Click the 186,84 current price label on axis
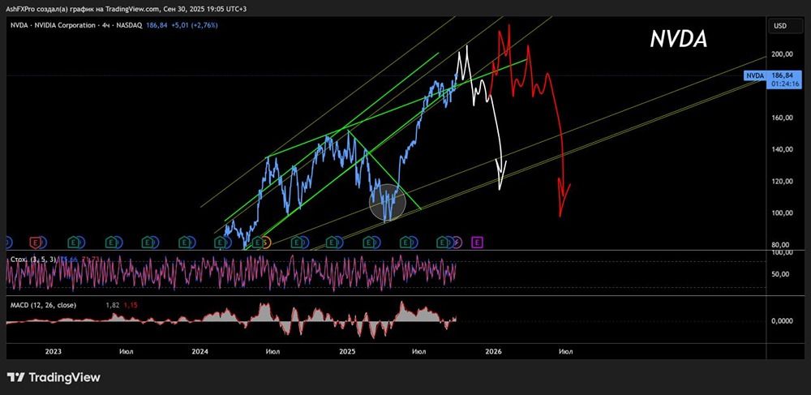The height and width of the screenshot is (395, 811). (784, 76)
